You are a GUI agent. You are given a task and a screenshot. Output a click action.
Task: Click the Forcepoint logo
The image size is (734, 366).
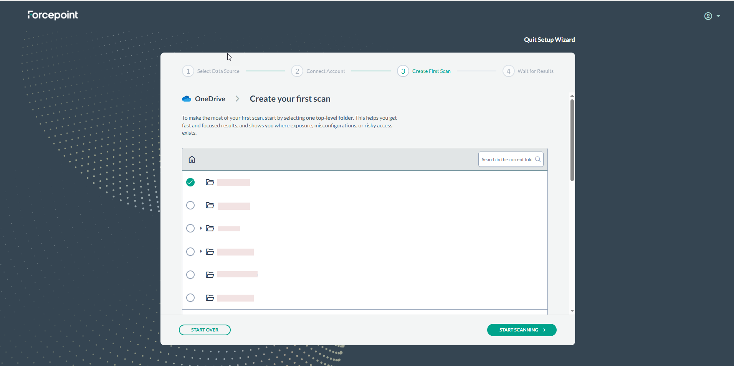click(x=53, y=15)
